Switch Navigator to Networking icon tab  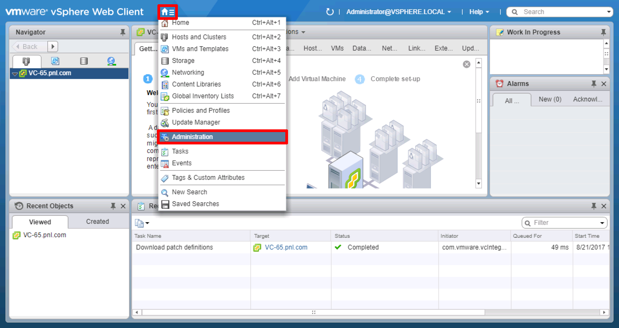[111, 61]
